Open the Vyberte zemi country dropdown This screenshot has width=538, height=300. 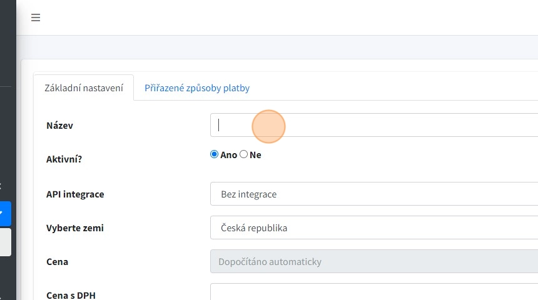(374, 228)
